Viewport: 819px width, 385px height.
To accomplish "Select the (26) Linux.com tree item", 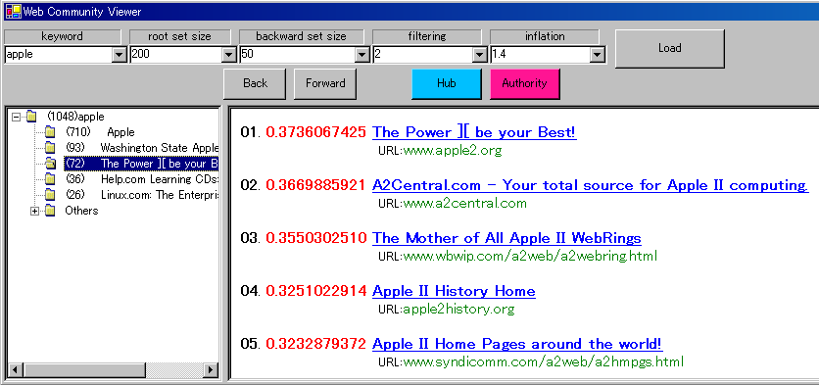I will [142, 195].
